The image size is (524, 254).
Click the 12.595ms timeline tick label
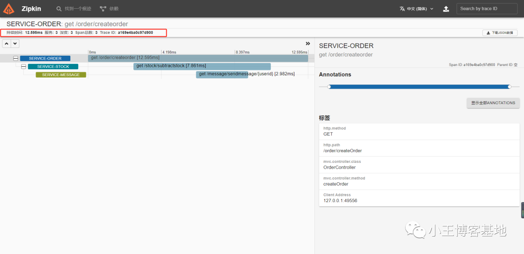point(299,52)
